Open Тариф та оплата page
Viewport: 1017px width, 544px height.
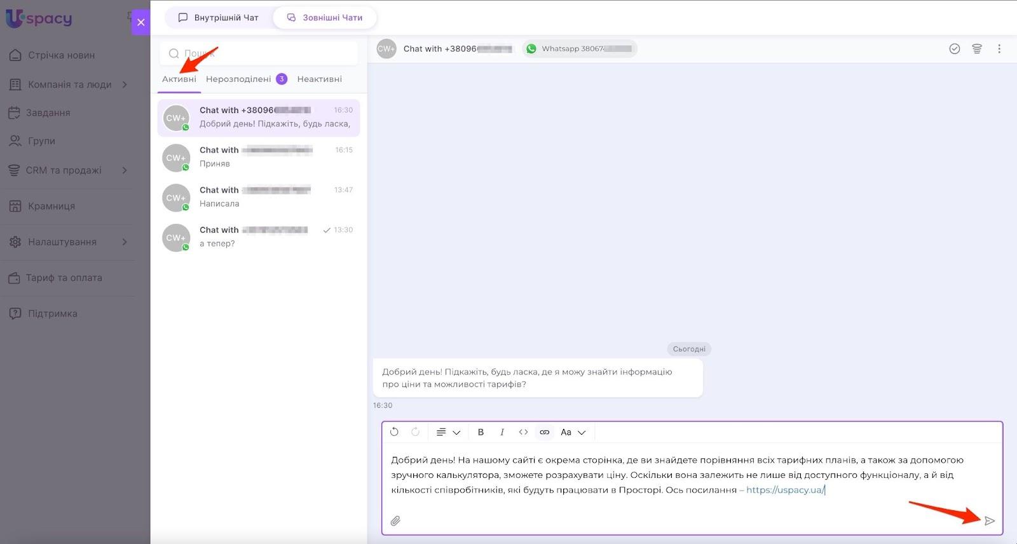click(x=64, y=278)
